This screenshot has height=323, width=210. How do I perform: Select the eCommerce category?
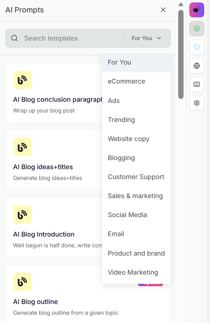tap(136, 81)
